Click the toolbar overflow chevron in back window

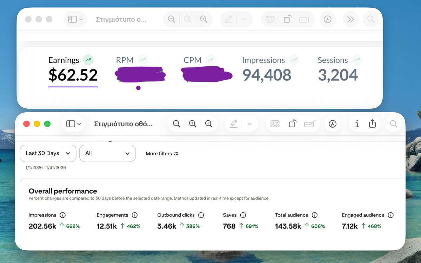[350, 19]
